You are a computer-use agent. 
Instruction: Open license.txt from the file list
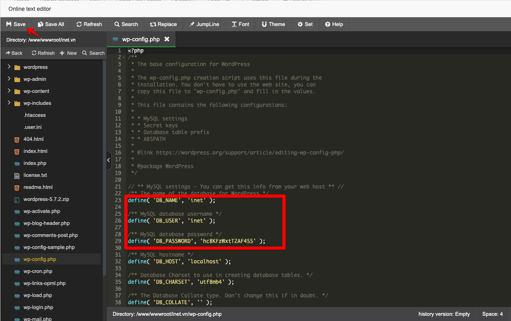pyautogui.click(x=35, y=175)
